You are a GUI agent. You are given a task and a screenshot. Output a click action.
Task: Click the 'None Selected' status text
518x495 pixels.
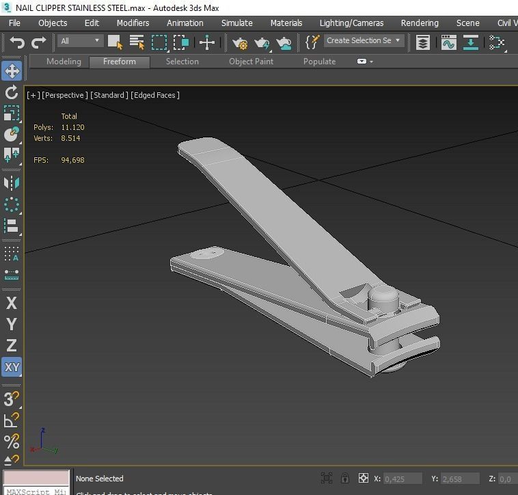pyautogui.click(x=100, y=479)
